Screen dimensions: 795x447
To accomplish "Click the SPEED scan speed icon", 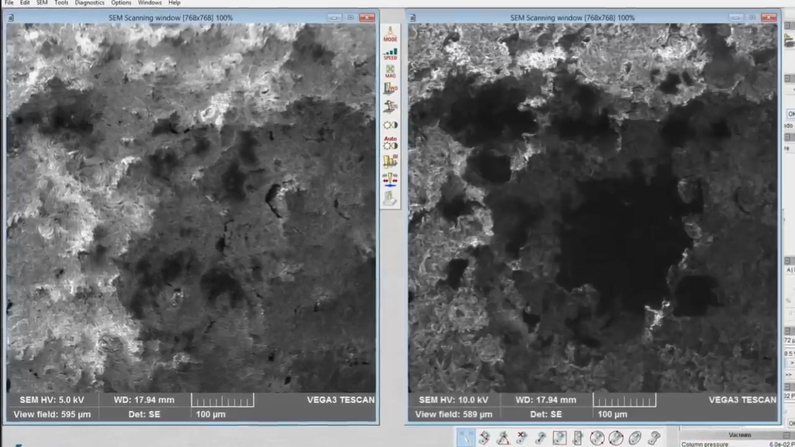I will [x=390, y=53].
